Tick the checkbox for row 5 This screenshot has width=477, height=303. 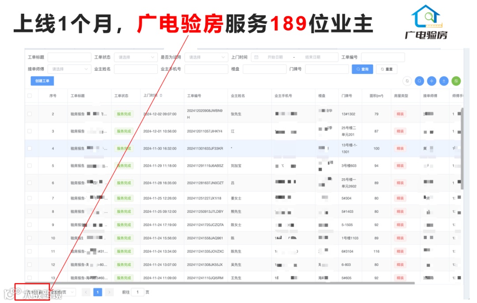click(30, 166)
